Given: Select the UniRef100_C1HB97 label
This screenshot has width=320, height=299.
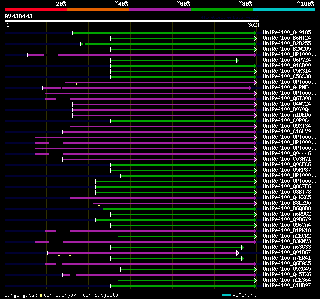Looking at the screenshot, I should click(x=287, y=286).
